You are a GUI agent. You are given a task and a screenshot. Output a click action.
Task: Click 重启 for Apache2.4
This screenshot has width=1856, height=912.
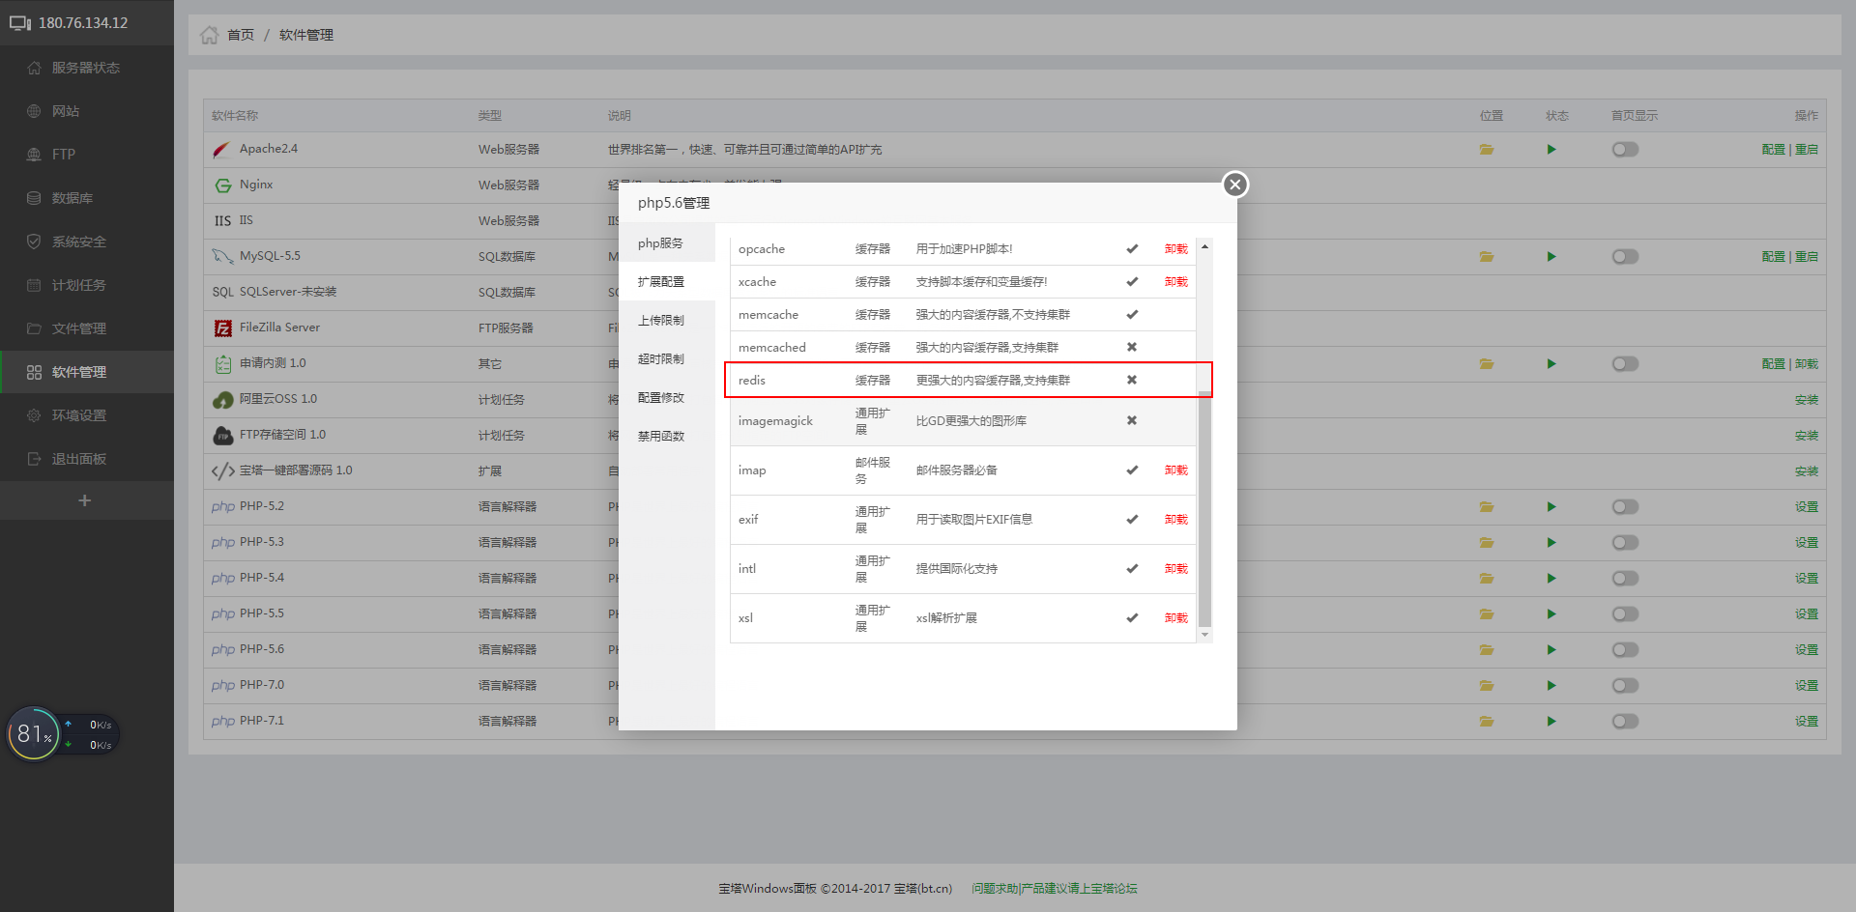pyautogui.click(x=1807, y=150)
